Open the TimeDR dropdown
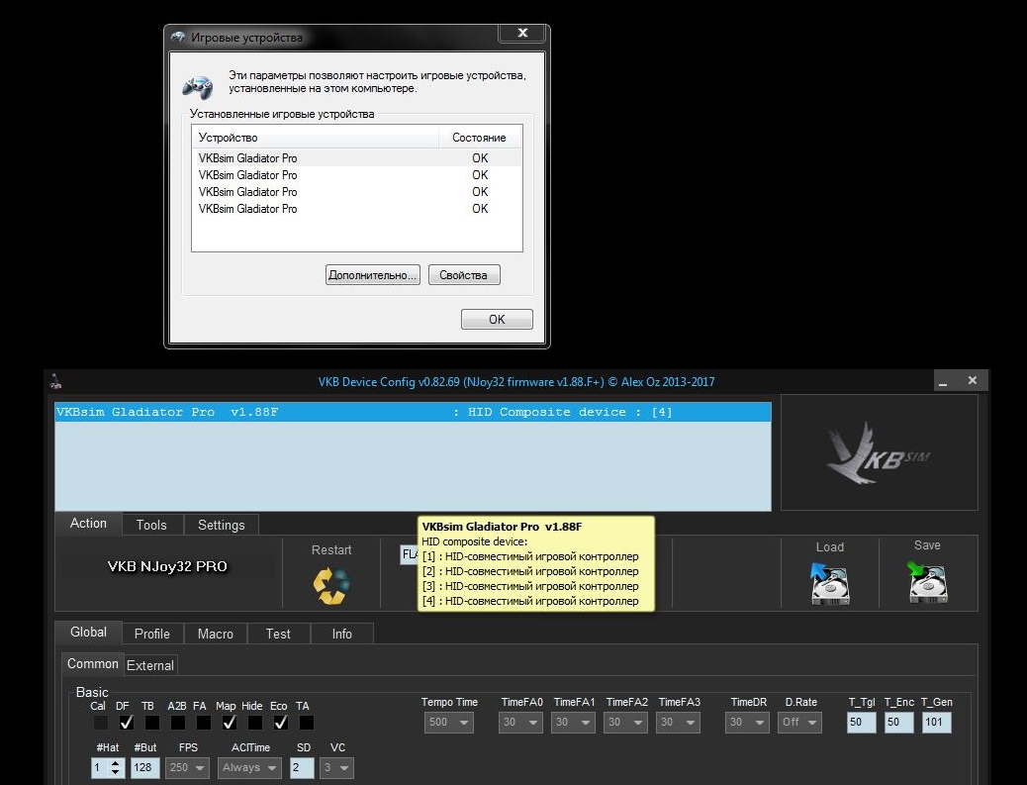The image size is (1027, 785). 747,722
